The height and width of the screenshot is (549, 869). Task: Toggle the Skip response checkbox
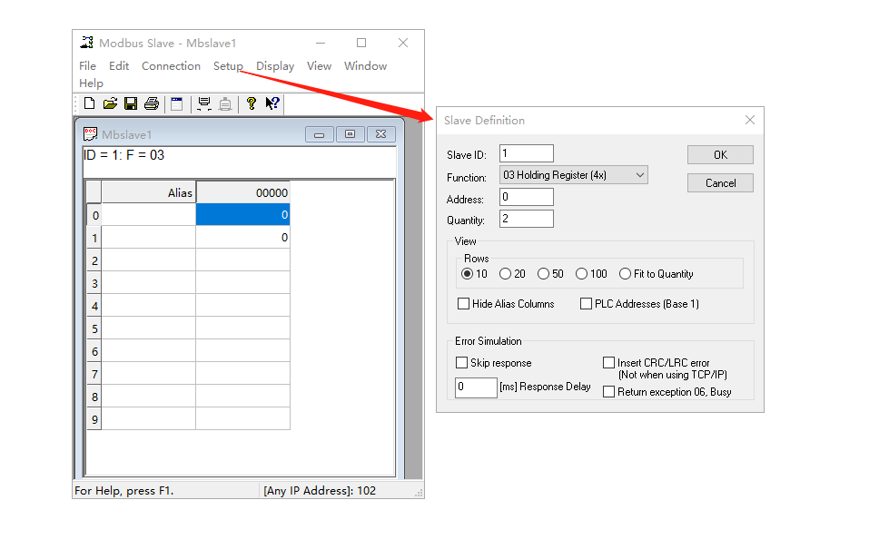[462, 363]
